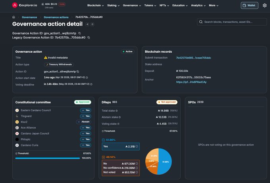
Task: Click the clock icon next to Action start date
Action: 87,78
